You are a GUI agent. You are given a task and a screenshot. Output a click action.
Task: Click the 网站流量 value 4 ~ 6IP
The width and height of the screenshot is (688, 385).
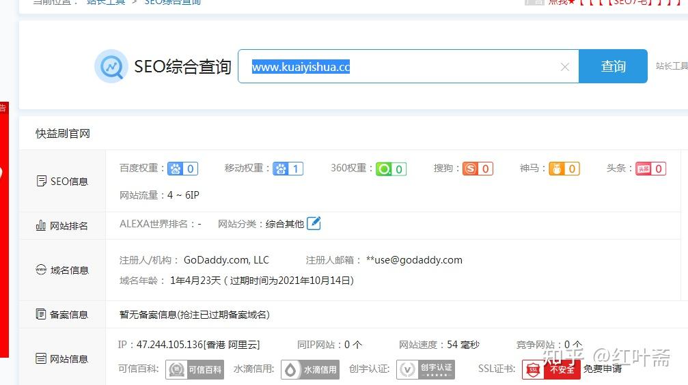[183, 195]
